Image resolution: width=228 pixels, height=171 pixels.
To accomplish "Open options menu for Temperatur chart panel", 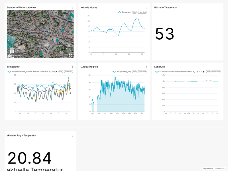I will pyautogui.click(x=73, y=67).
